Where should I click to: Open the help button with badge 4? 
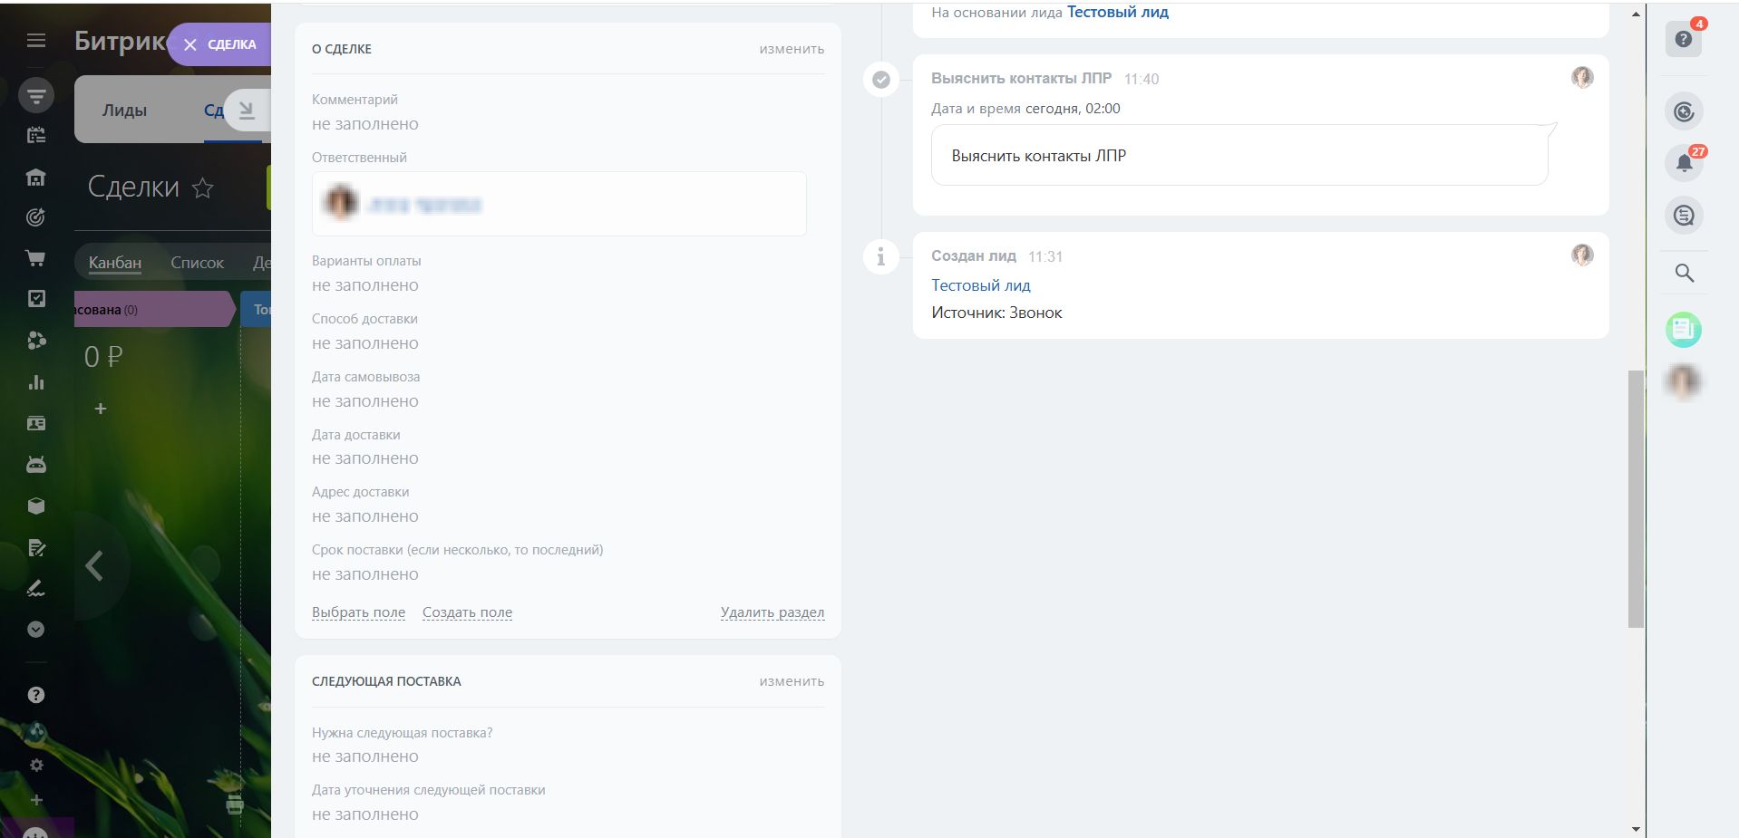coord(1684,39)
